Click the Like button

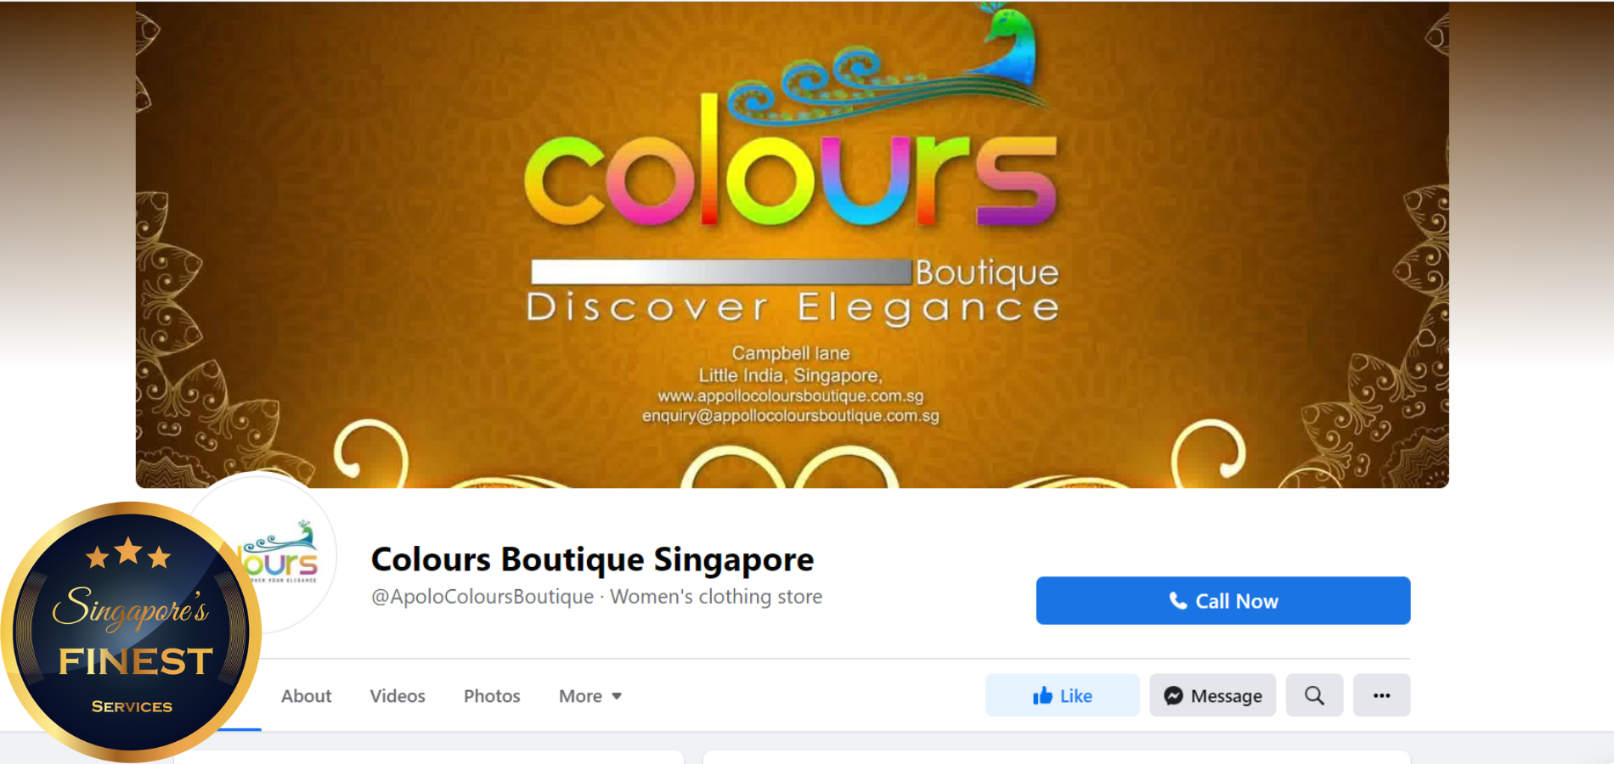(x=1062, y=695)
